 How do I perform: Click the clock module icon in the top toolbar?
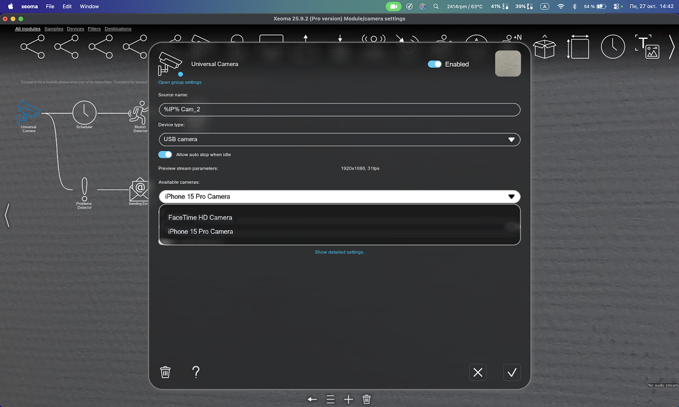613,46
